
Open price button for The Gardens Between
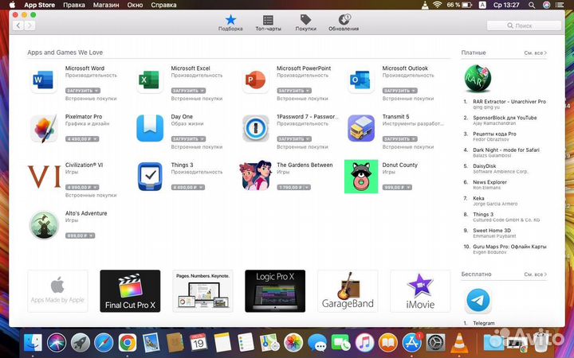[x=293, y=188]
